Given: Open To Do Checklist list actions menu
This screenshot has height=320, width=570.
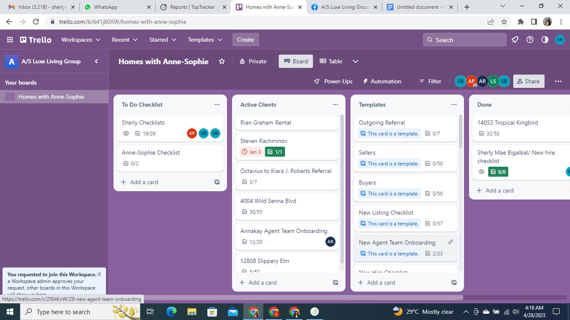Looking at the screenshot, I should point(217,105).
